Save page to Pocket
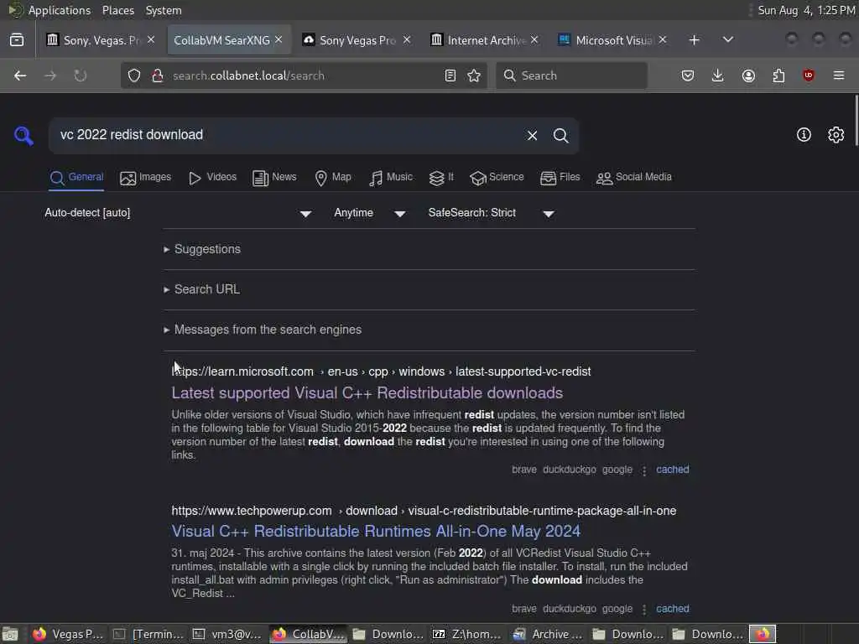The width and height of the screenshot is (859, 644). [x=688, y=75]
